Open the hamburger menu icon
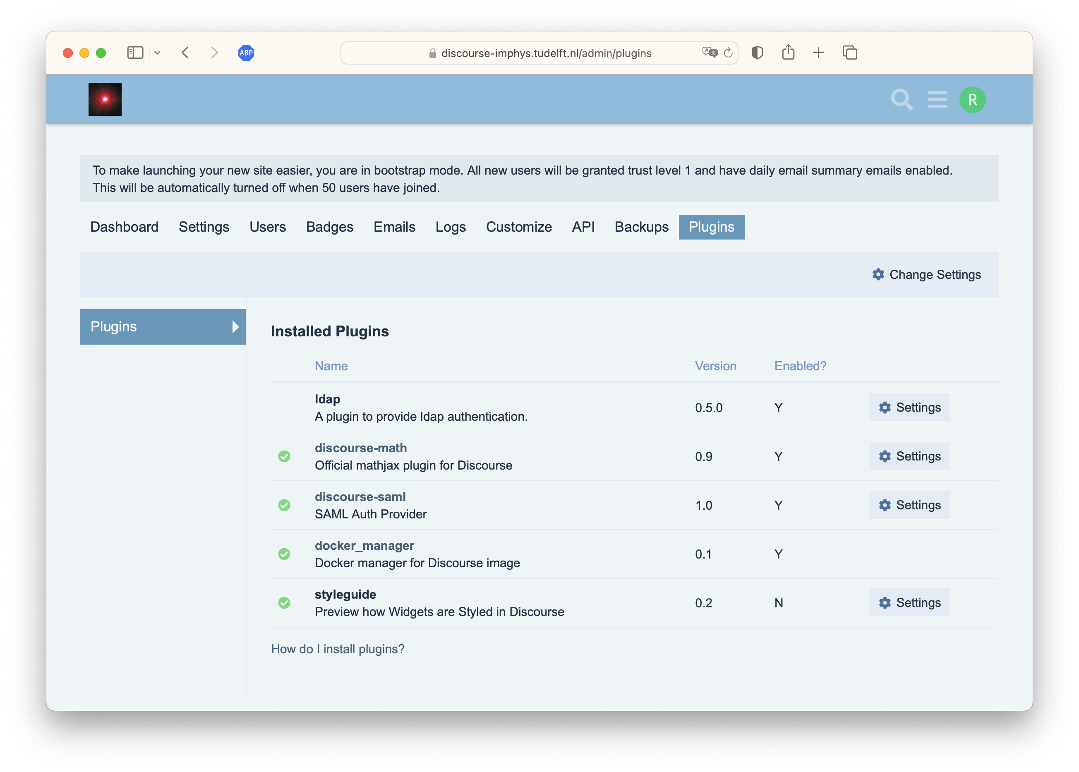Viewport: 1079px width, 772px height. point(937,99)
